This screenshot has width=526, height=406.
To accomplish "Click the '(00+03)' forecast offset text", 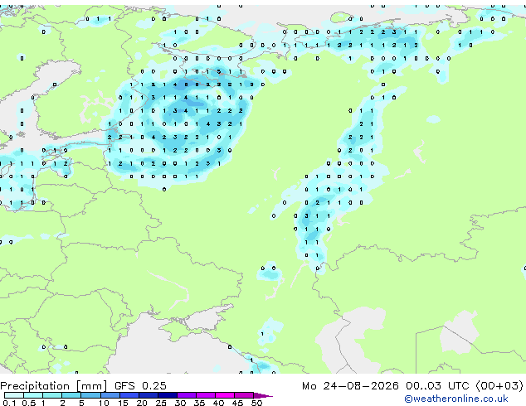I will tap(499, 386).
